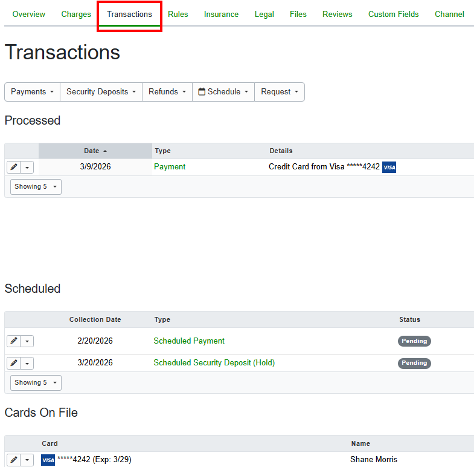Click the Pending badge for 2/20/2026

point(414,341)
